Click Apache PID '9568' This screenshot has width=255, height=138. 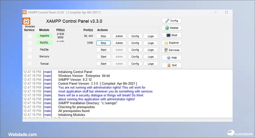[60, 37]
